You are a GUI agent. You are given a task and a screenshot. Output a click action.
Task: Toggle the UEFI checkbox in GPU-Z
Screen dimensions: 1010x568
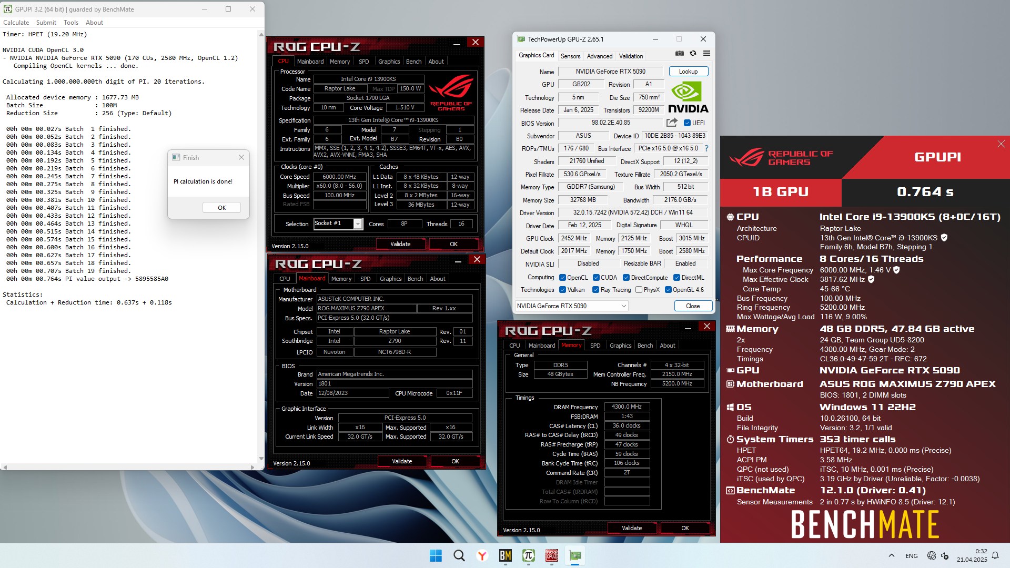(x=687, y=123)
